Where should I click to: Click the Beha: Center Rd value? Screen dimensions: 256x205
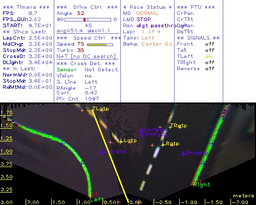(x=157, y=44)
